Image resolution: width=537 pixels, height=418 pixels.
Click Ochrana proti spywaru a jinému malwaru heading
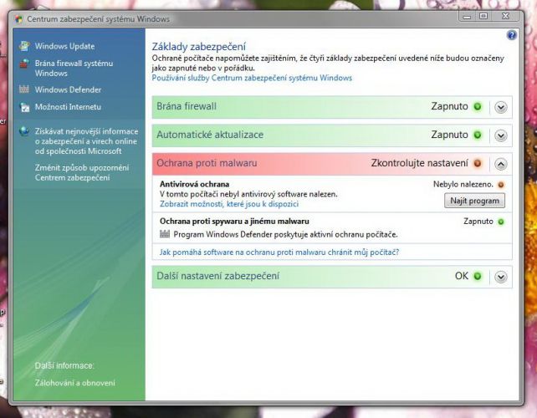[234, 222]
